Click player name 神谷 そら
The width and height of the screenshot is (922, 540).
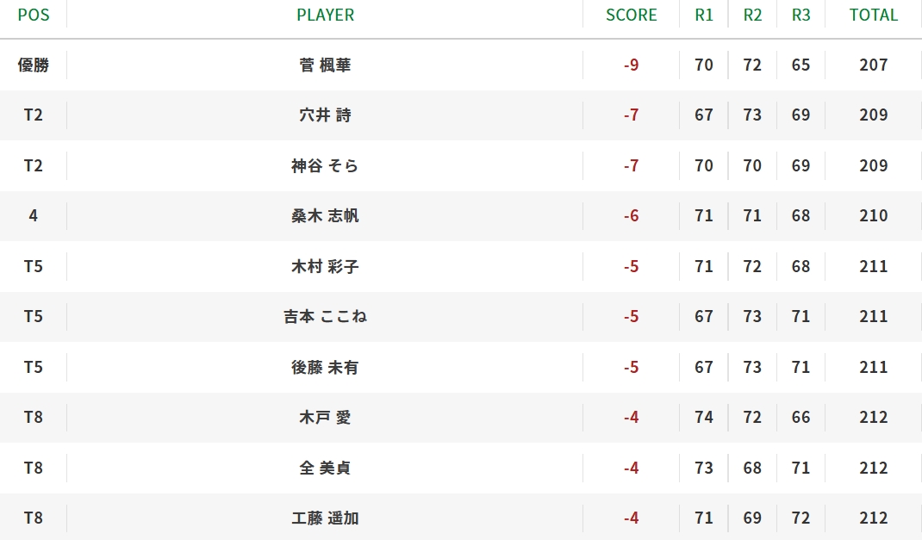pos(325,165)
